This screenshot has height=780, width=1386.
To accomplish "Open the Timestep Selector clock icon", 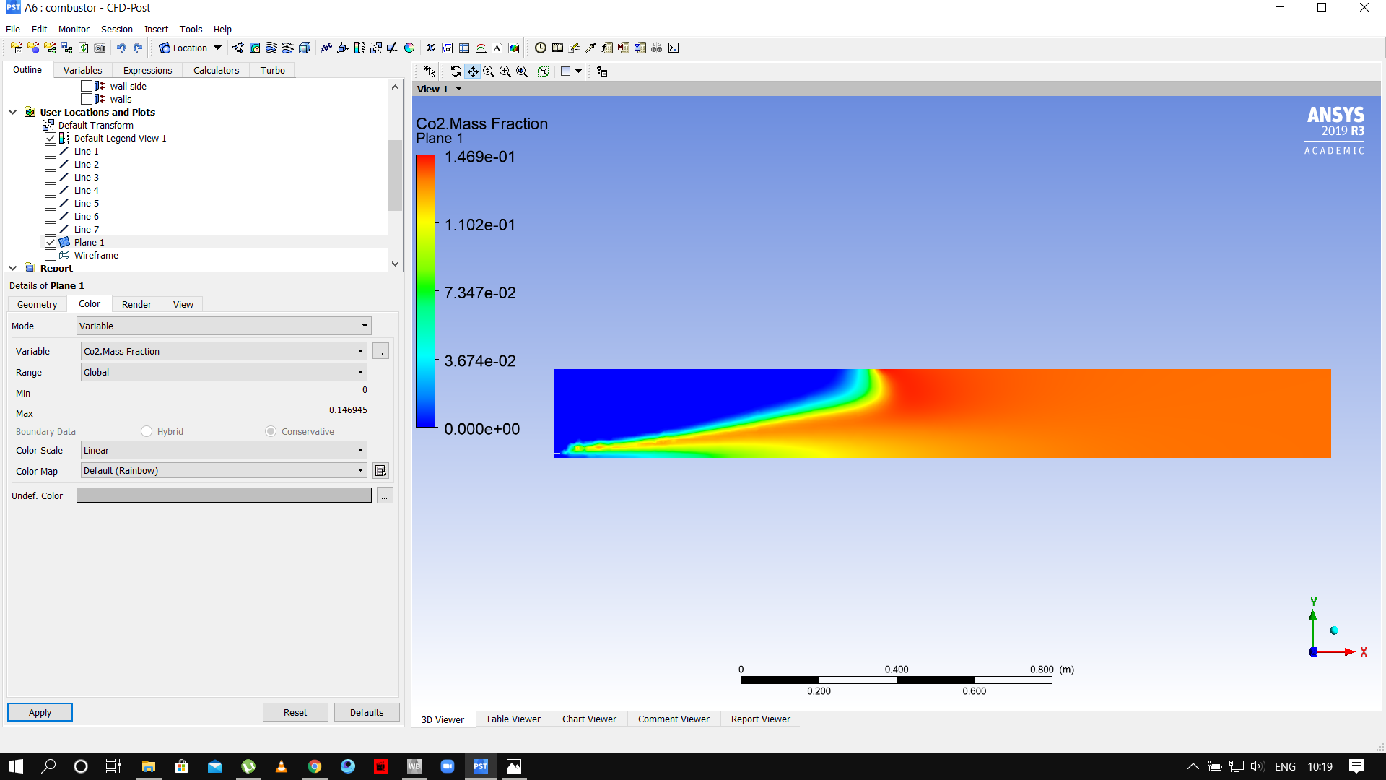I will [x=540, y=48].
